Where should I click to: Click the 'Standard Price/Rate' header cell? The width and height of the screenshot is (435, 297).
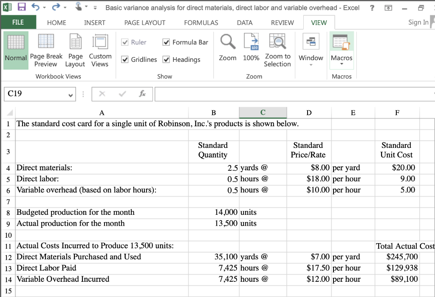pos(309,152)
